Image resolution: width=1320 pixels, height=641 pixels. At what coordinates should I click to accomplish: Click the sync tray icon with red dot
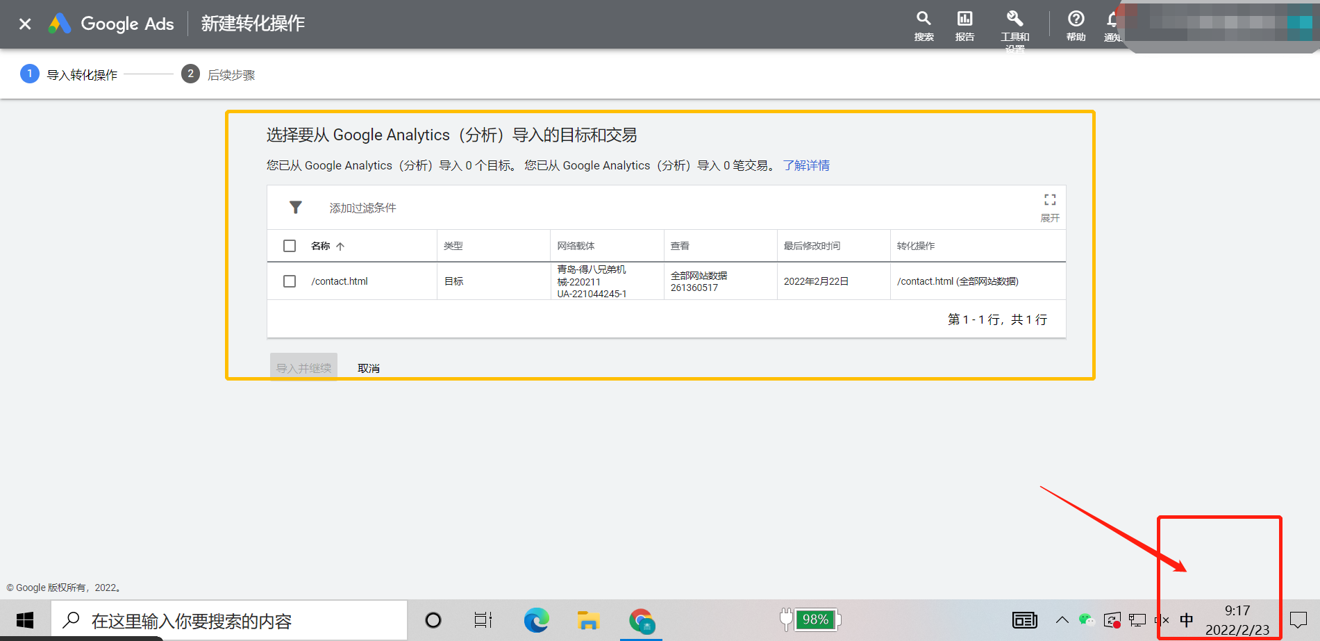tap(1112, 620)
